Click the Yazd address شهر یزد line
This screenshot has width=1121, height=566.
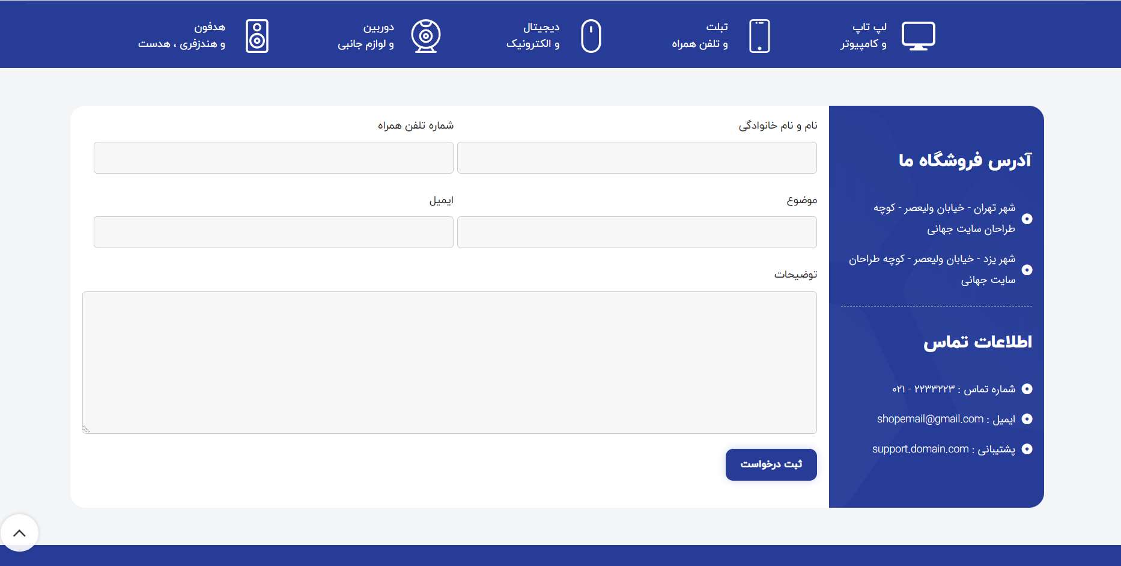(932, 269)
